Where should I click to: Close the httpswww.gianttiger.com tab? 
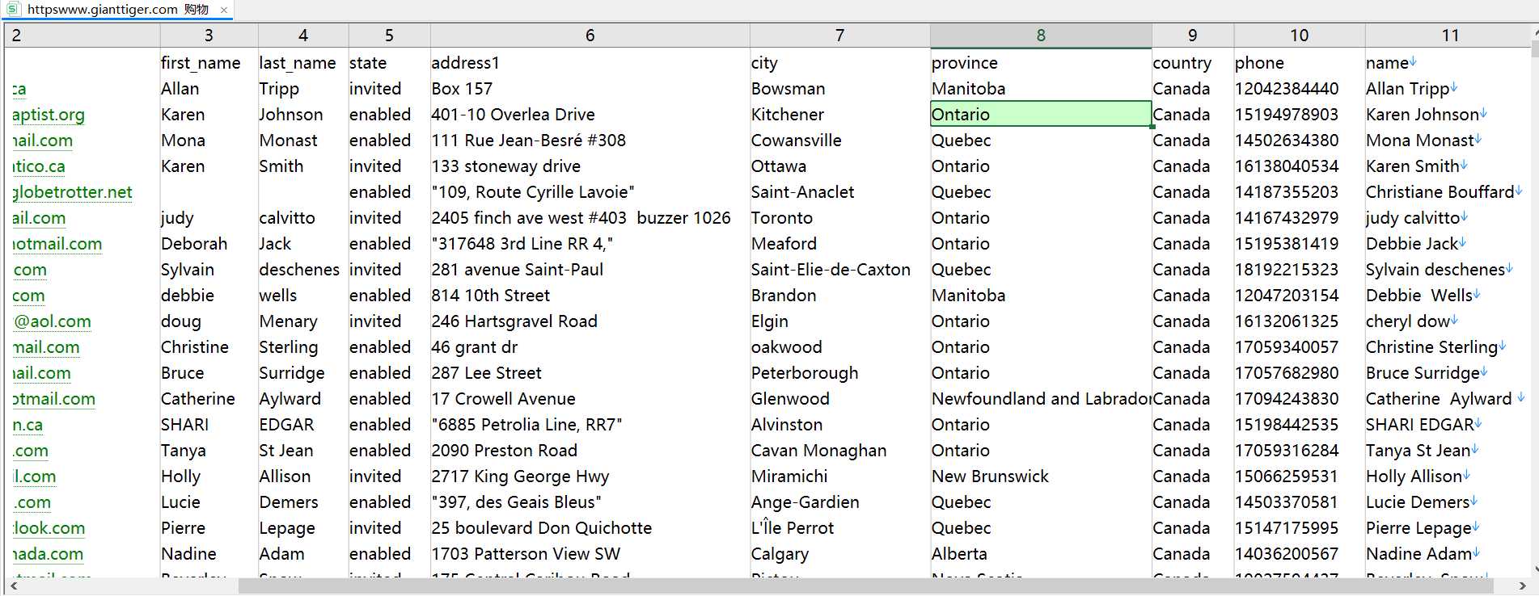224,10
